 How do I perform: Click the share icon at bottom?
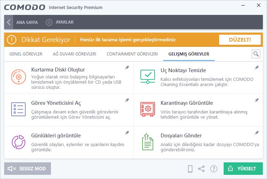coord(201,169)
